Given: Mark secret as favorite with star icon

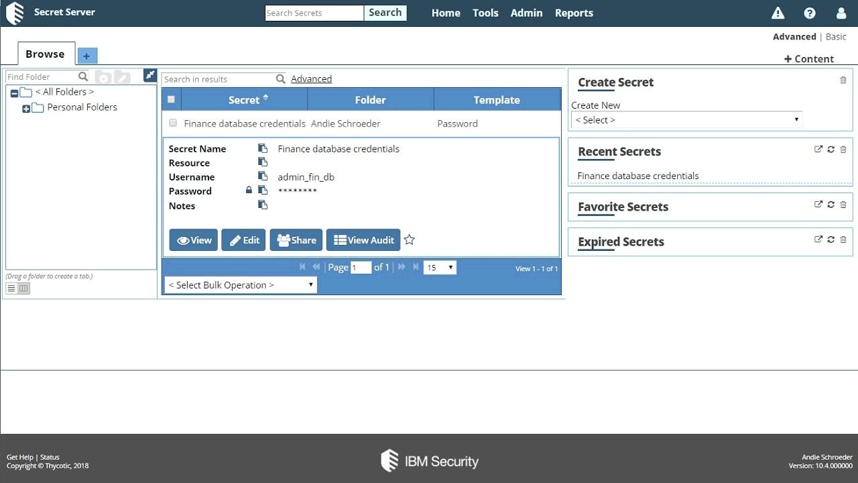Looking at the screenshot, I should coord(410,239).
